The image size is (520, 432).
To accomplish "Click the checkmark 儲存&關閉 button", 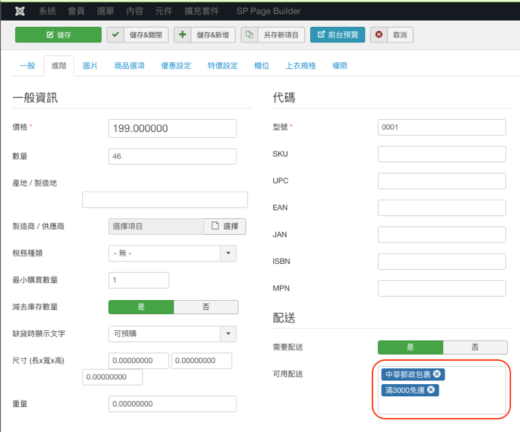I will (137, 35).
